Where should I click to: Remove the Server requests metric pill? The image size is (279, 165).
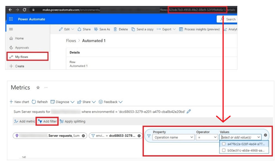[x=83, y=136]
